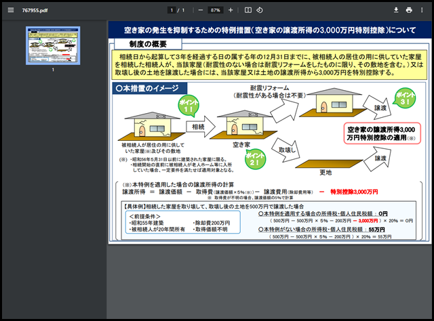Click the red 特別控除3,000万円 text
This screenshot has height=321, width=434.
354,192
